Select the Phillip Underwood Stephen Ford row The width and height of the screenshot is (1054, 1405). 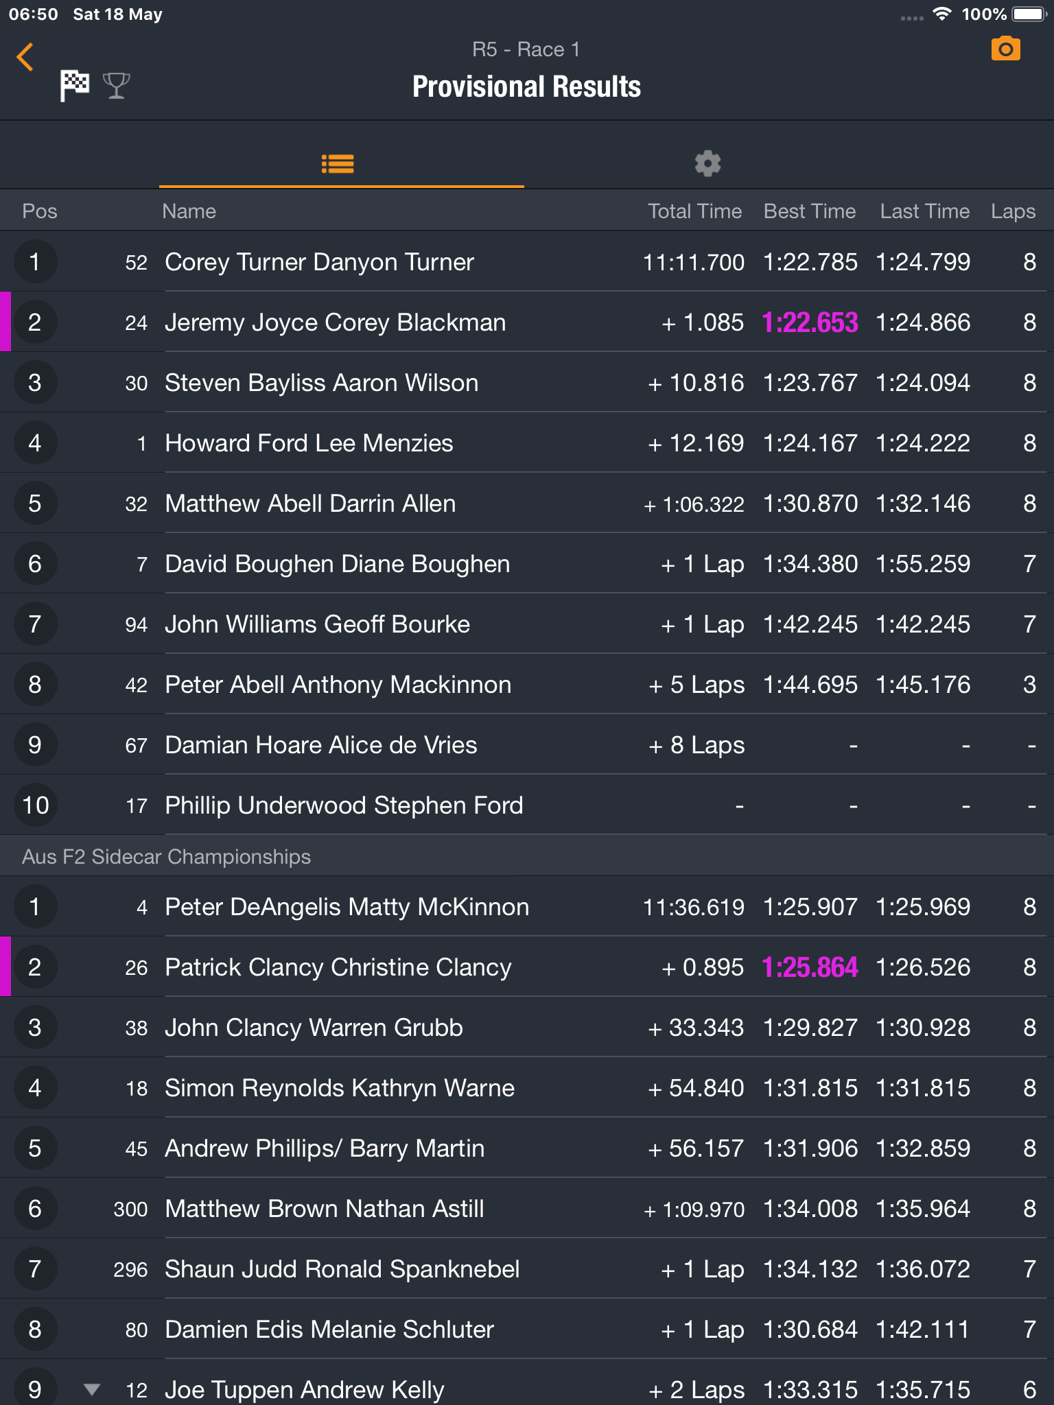tap(527, 805)
